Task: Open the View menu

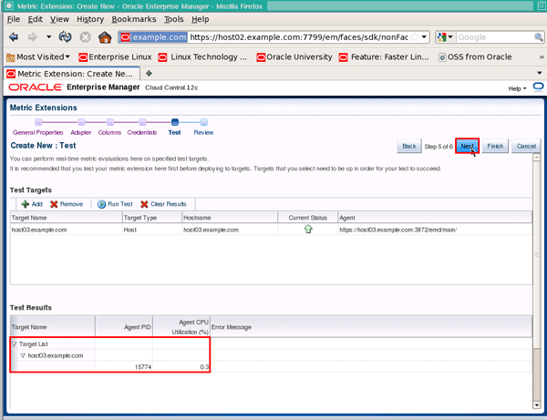Action: coord(59,19)
